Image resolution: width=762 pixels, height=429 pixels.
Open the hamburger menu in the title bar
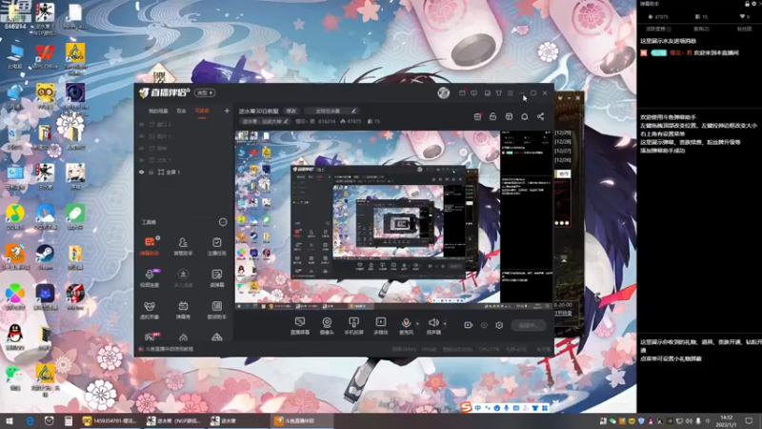tap(511, 92)
